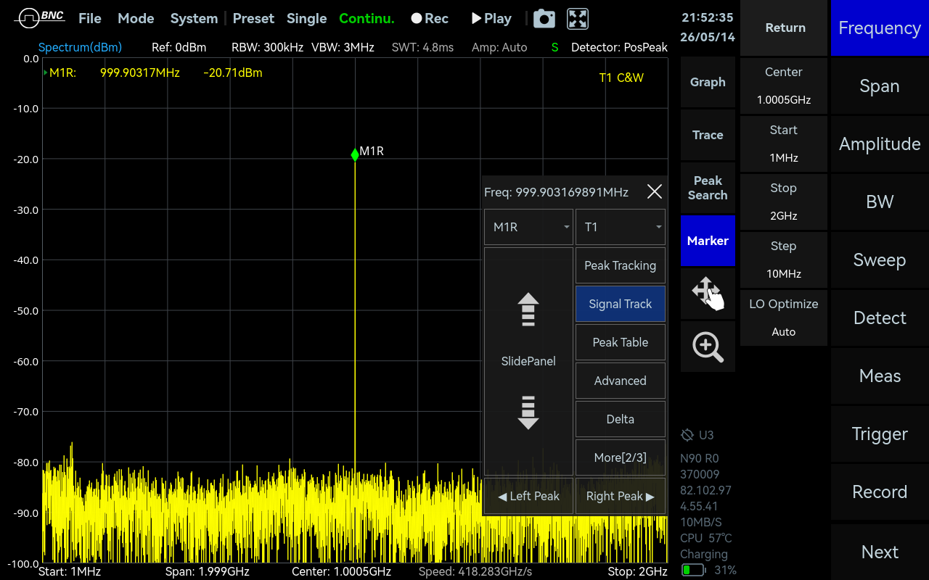Open Advanced marker options
Screen dimensions: 929x580
(621, 381)
